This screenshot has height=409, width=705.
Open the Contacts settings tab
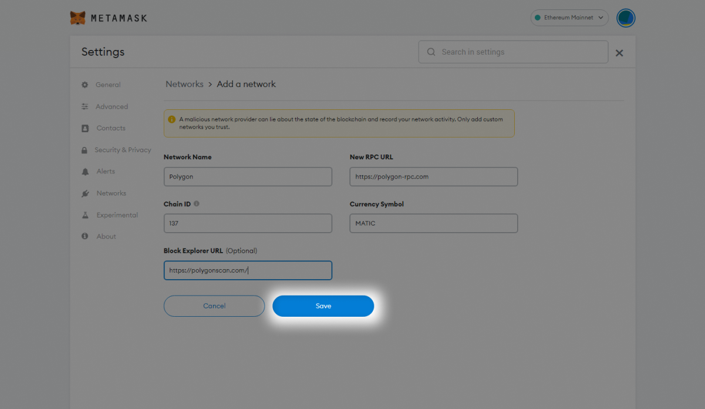[x=111, y=128]
